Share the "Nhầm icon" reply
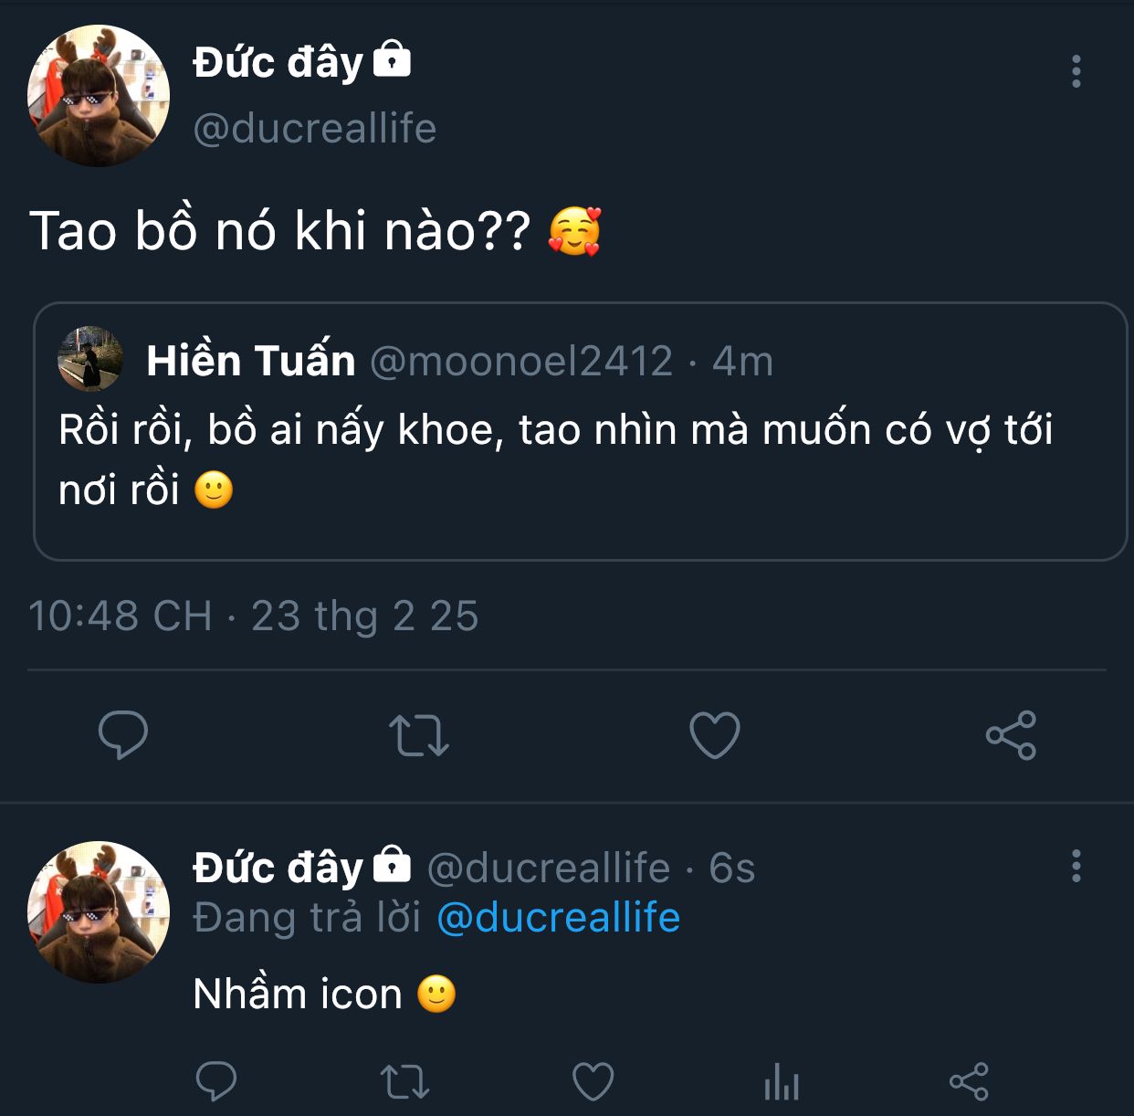This screenshot has height=1116, width=1134. coord(969,1082)
